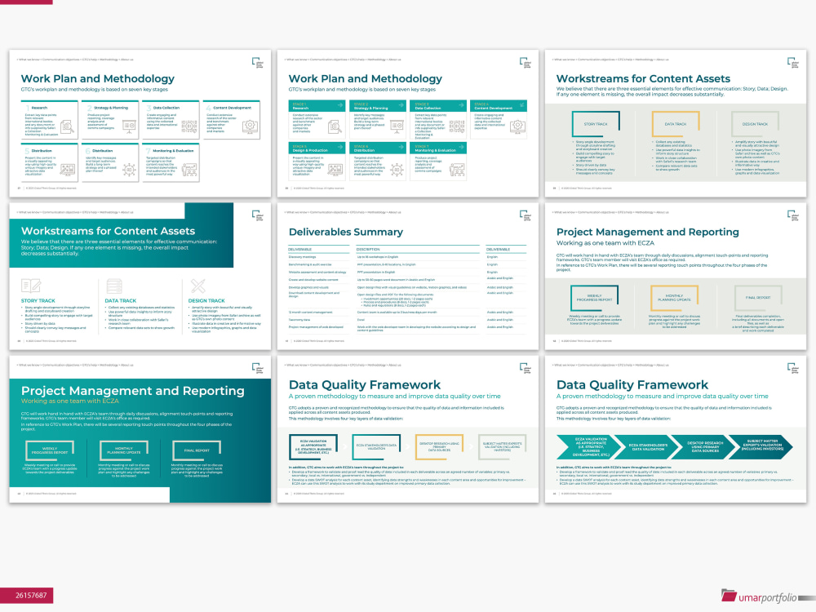
Task: Click the red 26157687 badge at bottom left
Action: point(28,596)
